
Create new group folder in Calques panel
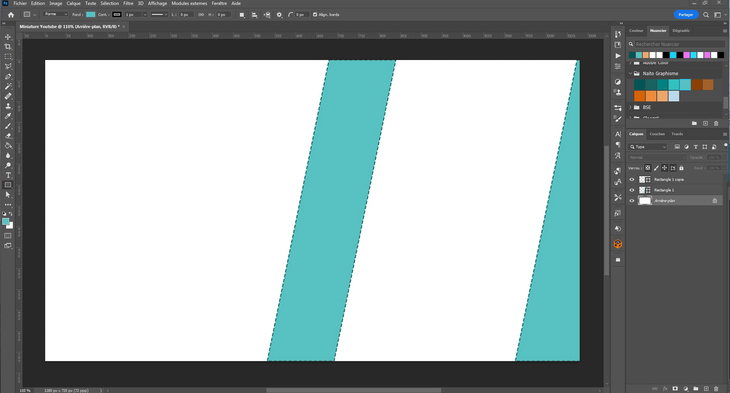click(x=696, y=389)
